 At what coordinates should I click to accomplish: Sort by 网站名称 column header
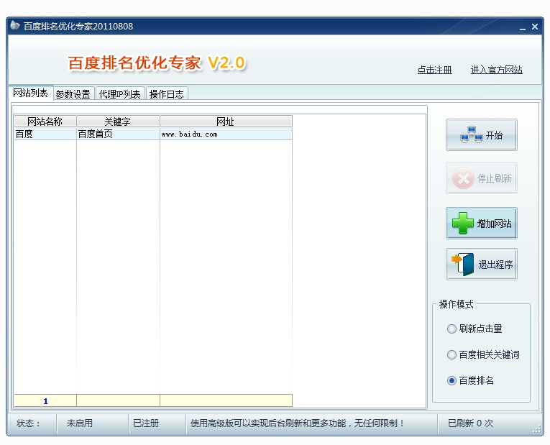(x=45, y=121)
